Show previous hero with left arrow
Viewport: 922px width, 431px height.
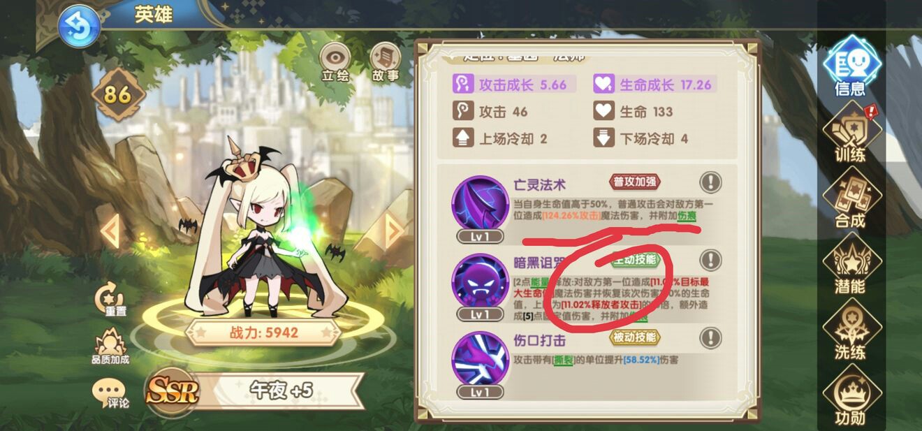coord(110,230)
